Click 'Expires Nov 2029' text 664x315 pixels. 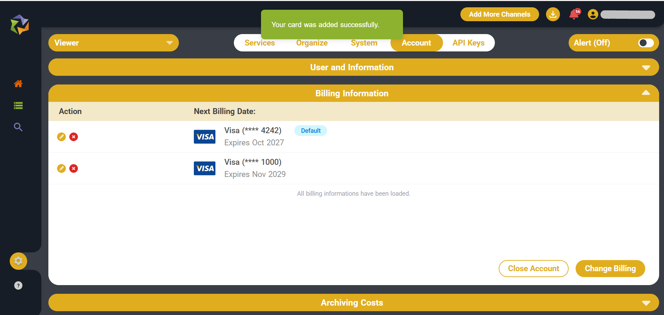pos(255,174)
